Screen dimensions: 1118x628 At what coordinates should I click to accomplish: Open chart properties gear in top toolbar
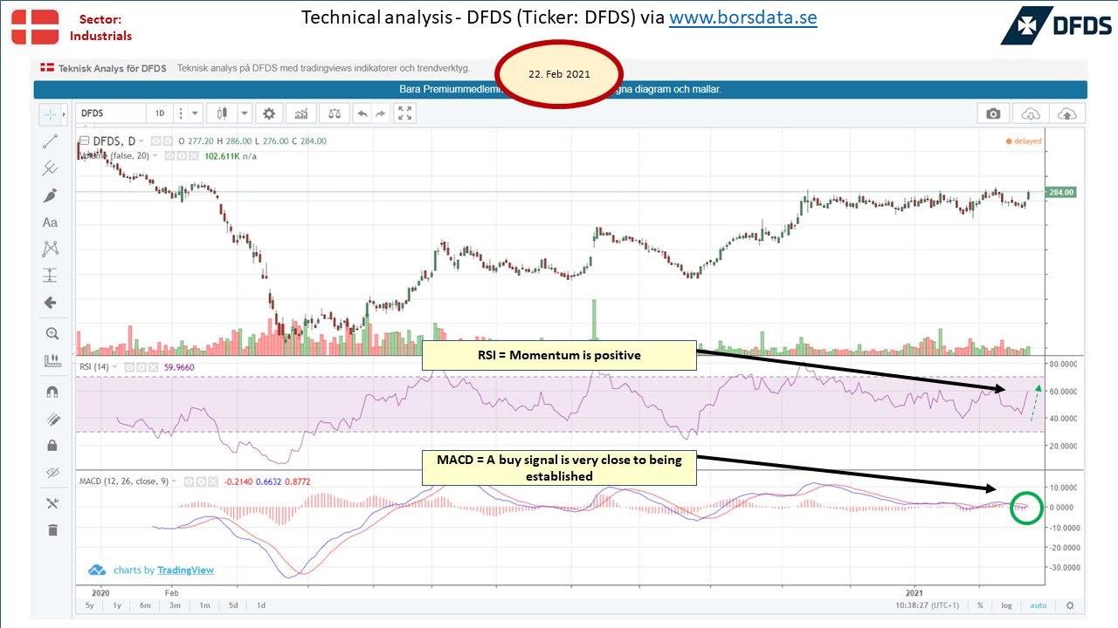pyautogui.click(x=269, y=113)
